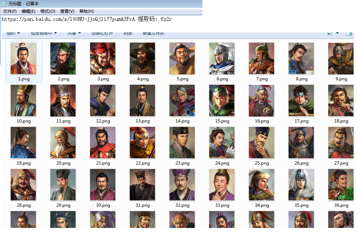The image size is (358, 235).
Task: Click the change view icon in Explorer toolbar
Action: pos(330,33)
